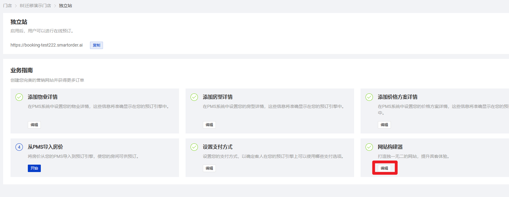Image resolution: width=509 pixels, height=197 pixels.
Task: Click the green check icon beside 添加物业详情
Action: pyautogui.click(x=19, y=97)
